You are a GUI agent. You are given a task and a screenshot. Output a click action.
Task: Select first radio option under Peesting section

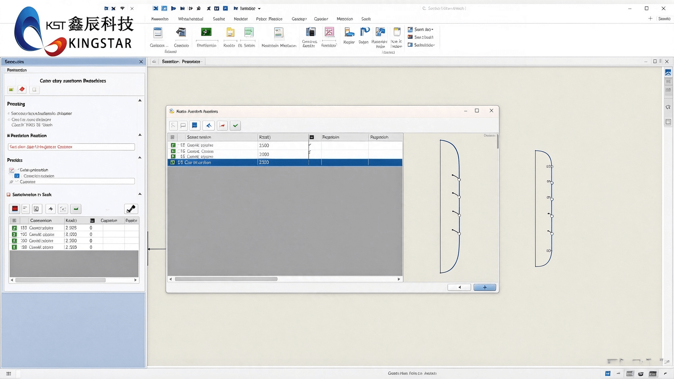coord(9,114)
